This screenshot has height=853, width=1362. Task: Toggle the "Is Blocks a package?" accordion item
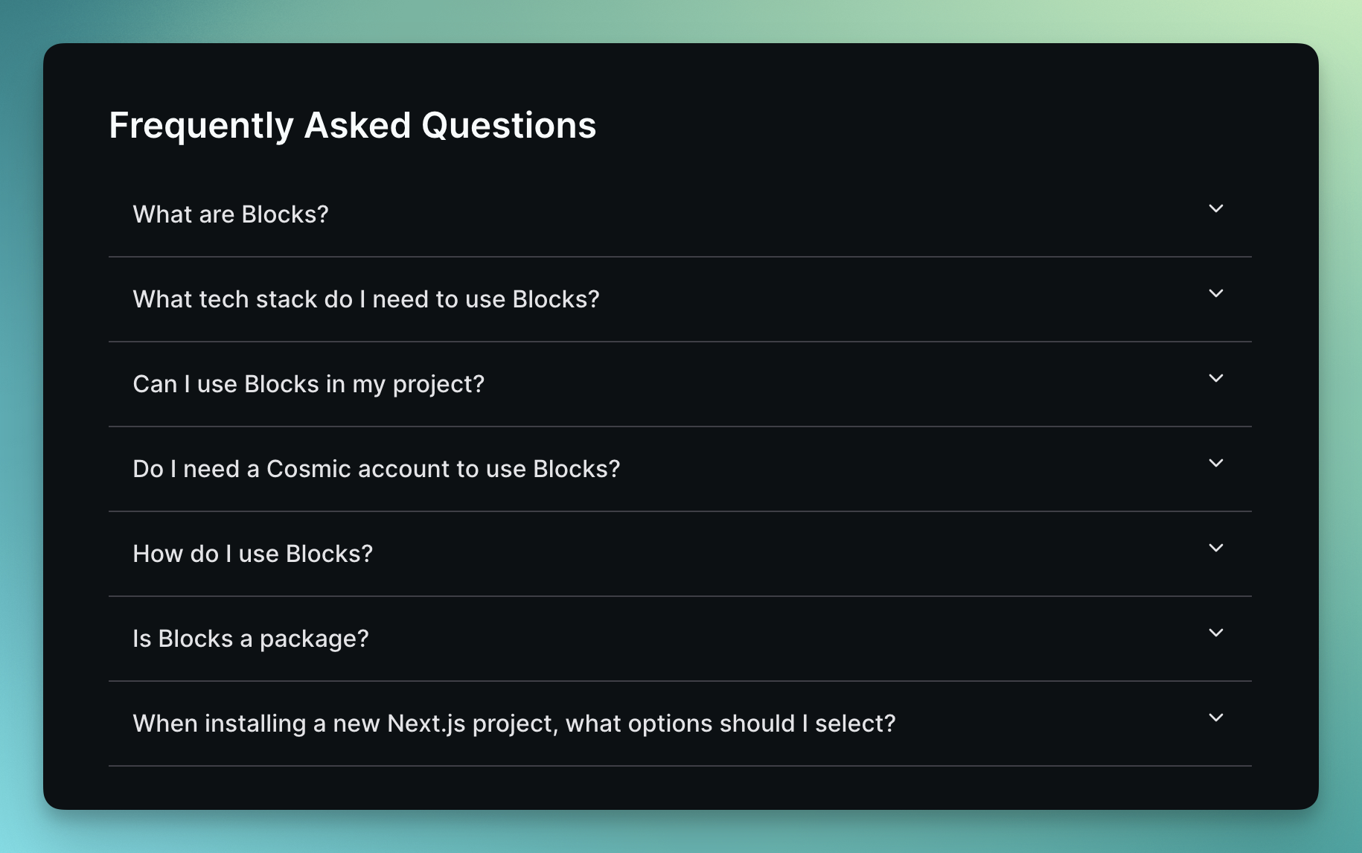point(251,639)
